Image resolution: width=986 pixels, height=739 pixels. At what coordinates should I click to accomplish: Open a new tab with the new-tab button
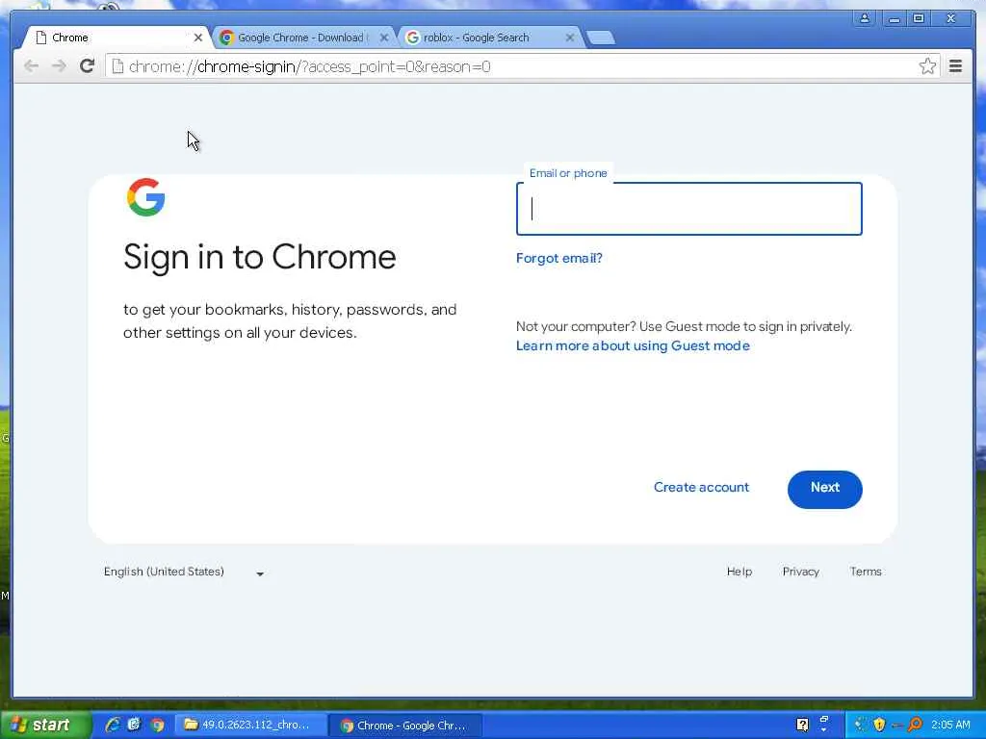point(600,38)
